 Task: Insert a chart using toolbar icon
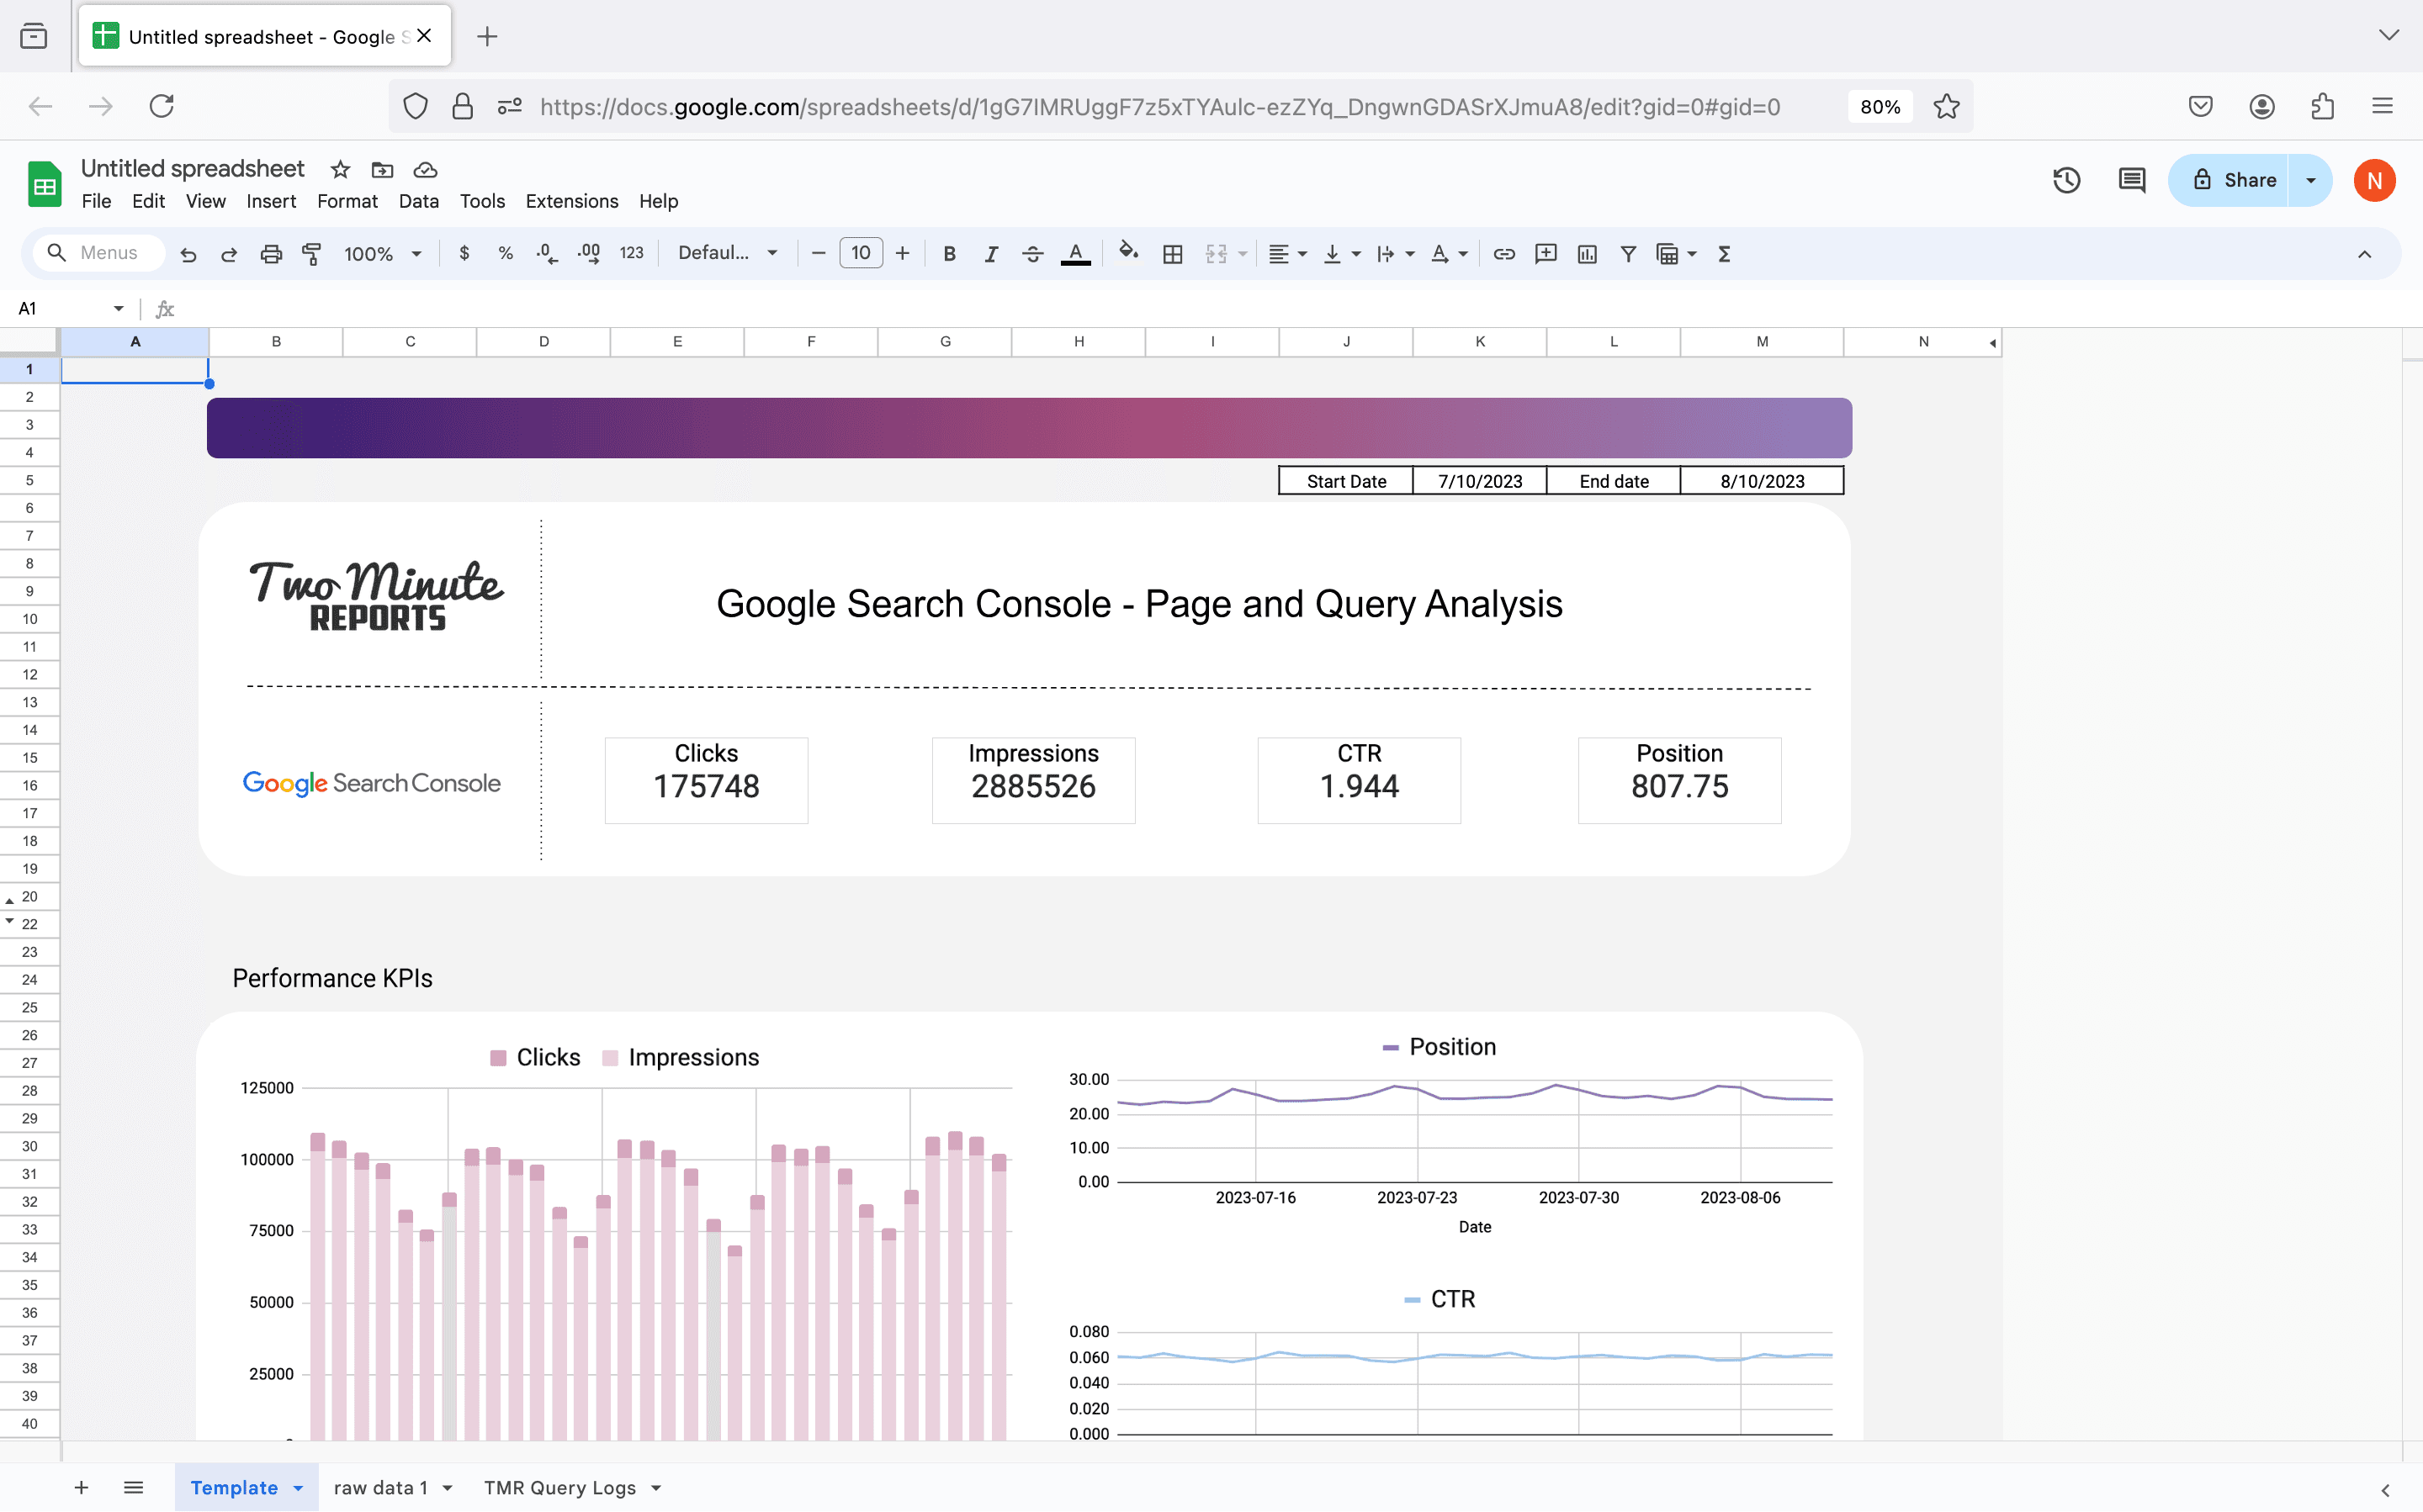[x=1587, y=254]
